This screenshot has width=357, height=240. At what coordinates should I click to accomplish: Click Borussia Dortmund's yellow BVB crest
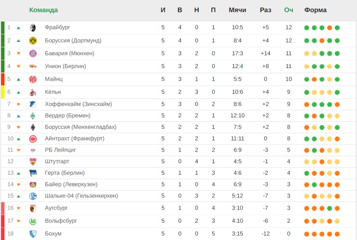33,41
